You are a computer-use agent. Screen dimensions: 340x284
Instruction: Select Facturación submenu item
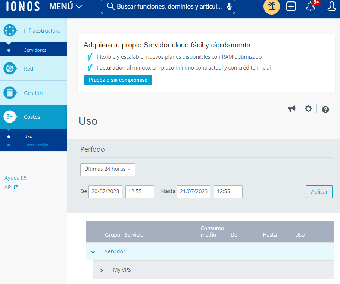tap(36, 145)
